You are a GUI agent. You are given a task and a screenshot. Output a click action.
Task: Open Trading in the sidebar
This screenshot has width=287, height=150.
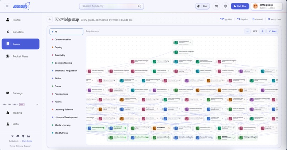pos(21,113)
